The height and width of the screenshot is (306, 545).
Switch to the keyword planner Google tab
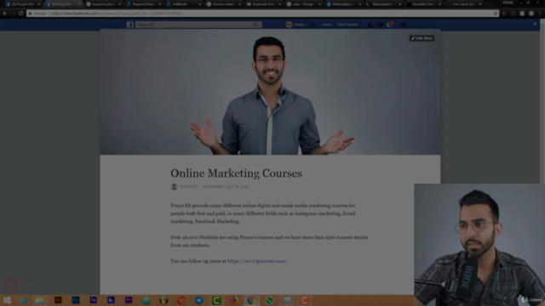[x=103, y=4]
